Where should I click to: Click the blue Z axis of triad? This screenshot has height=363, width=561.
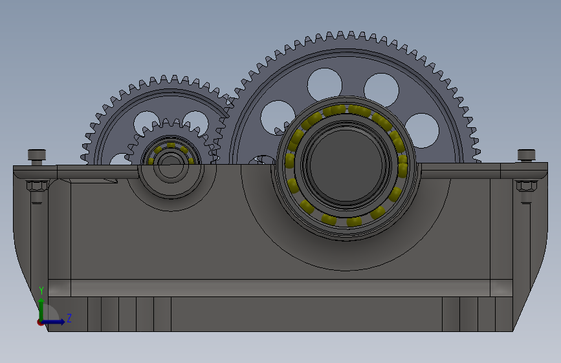(x=54, y=322)
